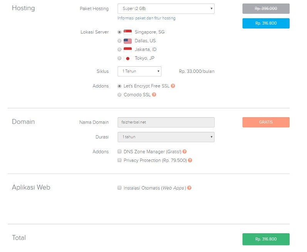The height and width of the screenshot is (252, 307).
Task: Click the gray Rp. 396.000 strikethrough button
Action: pos(266,8)
